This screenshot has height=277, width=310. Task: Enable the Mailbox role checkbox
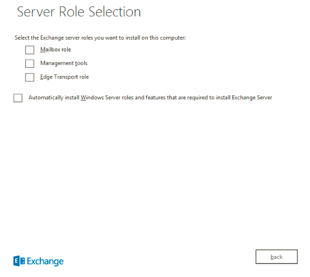click(x=30, y=50)
